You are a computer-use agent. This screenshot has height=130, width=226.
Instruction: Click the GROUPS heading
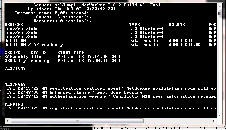click(12, 53)
